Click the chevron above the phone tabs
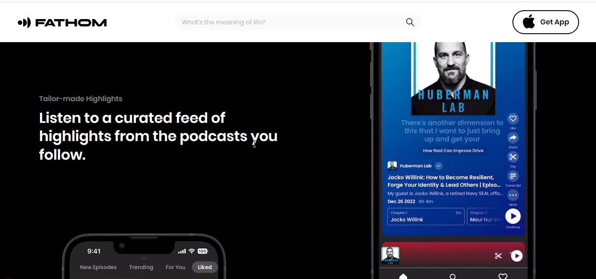The image size is (596, 279). 144,258
